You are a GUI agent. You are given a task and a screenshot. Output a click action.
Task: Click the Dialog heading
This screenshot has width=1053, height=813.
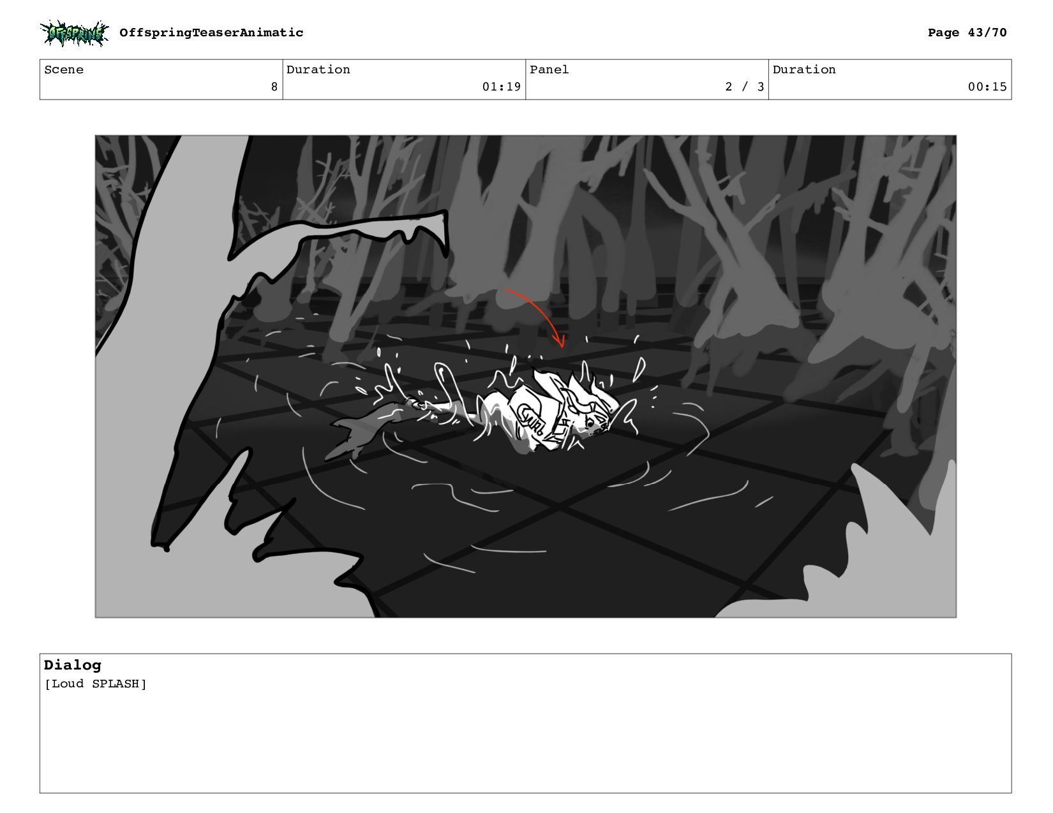[73, 665]
